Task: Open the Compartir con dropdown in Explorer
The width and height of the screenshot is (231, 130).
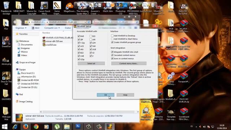Action: pyautogui.click(x=52, y=28)
